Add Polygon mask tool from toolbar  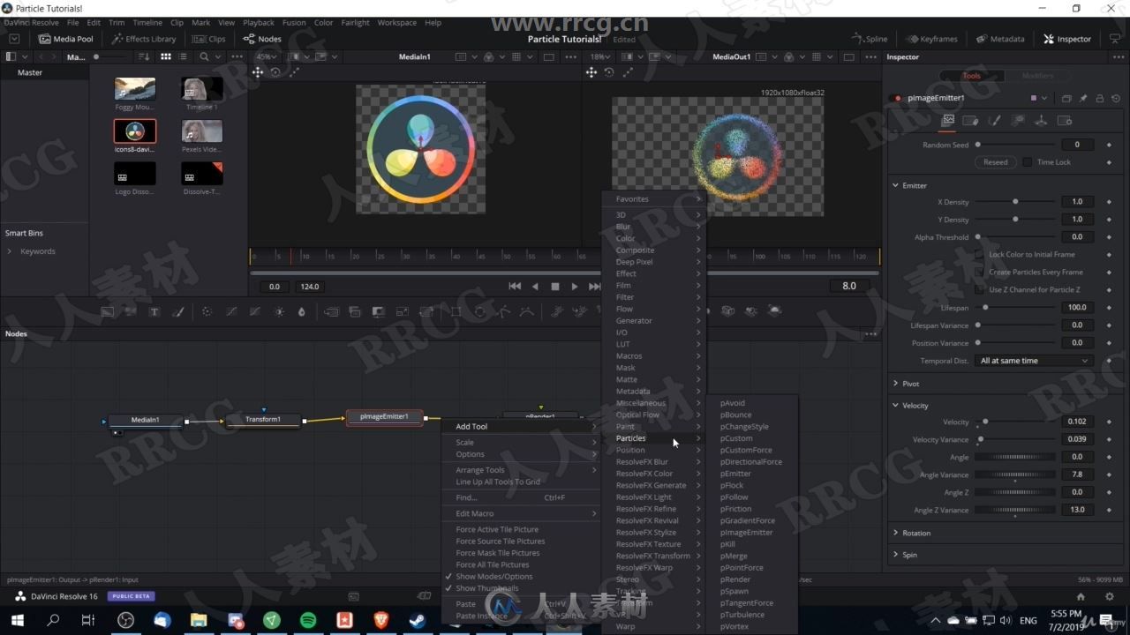(x=504, y=311)
